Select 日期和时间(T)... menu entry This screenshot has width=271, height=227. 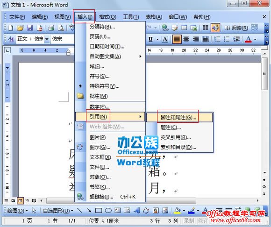110,46
